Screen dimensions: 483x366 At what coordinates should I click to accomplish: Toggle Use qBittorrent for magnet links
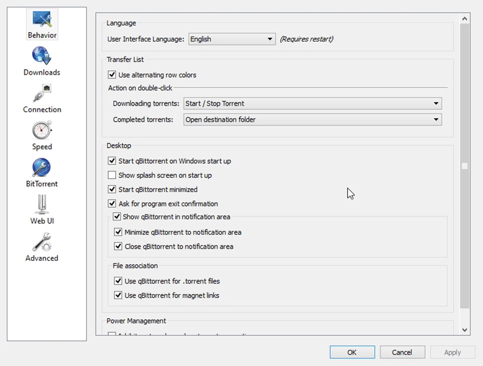[118, 295]
